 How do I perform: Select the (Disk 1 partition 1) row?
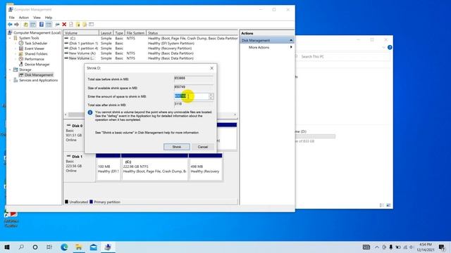151,44
